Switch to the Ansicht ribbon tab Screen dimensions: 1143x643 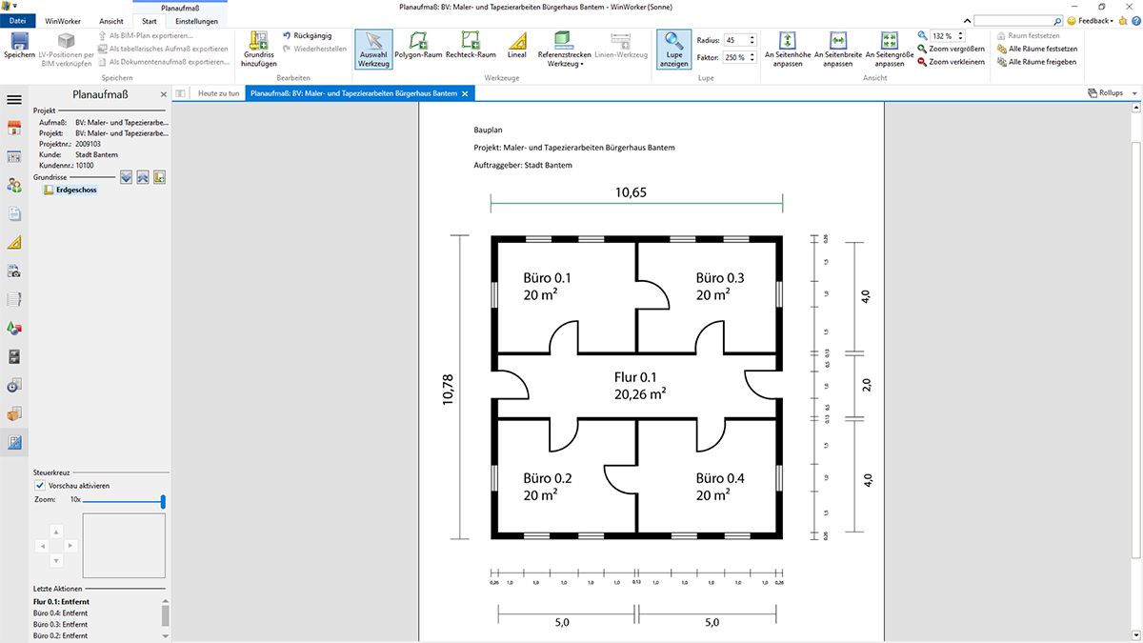(111, 21)
